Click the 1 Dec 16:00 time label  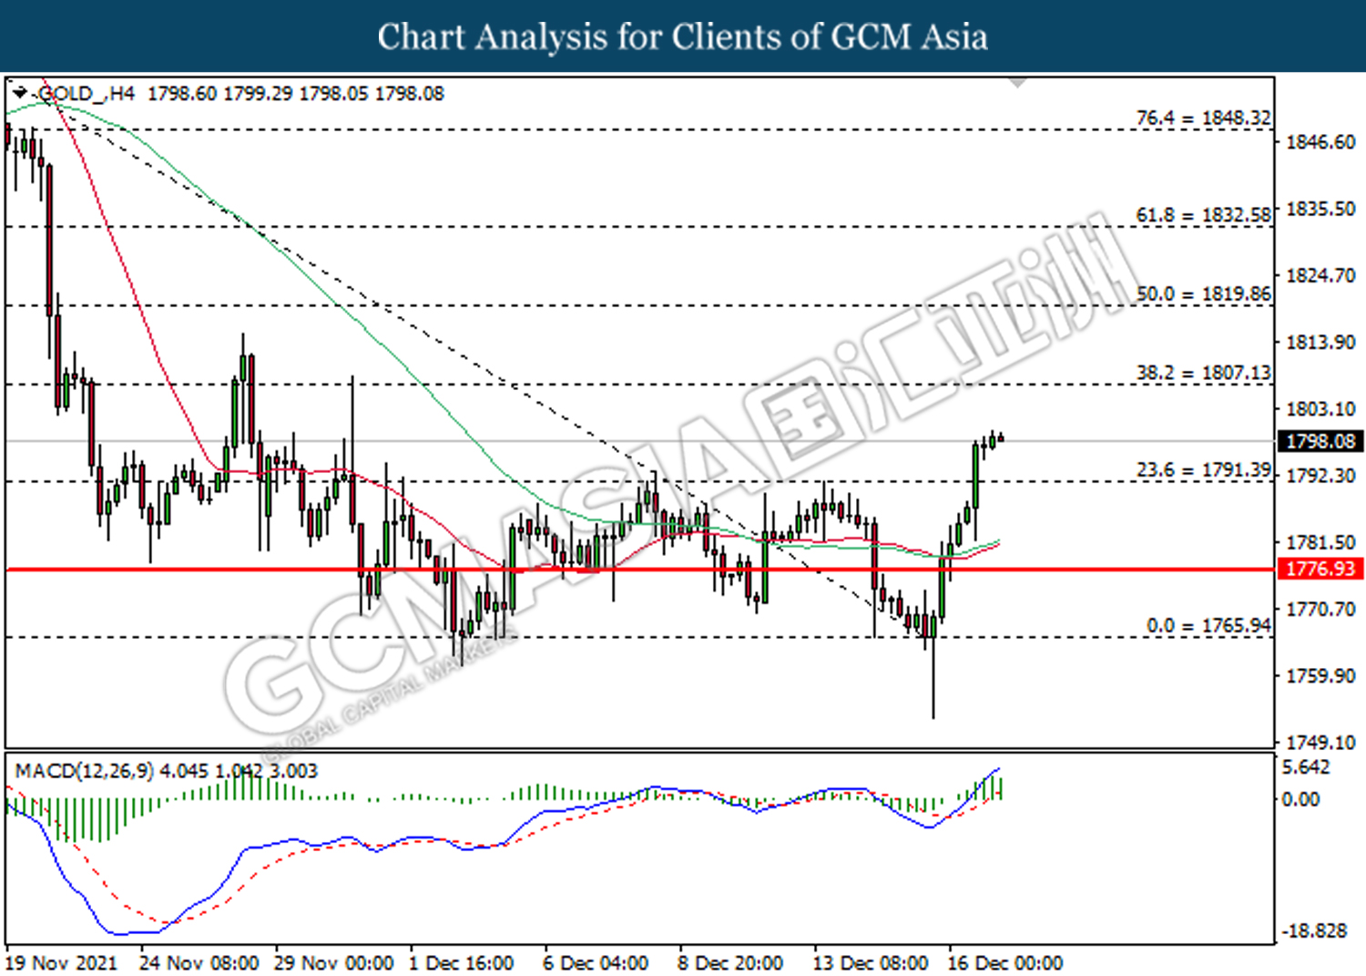[x=461, y=962]
